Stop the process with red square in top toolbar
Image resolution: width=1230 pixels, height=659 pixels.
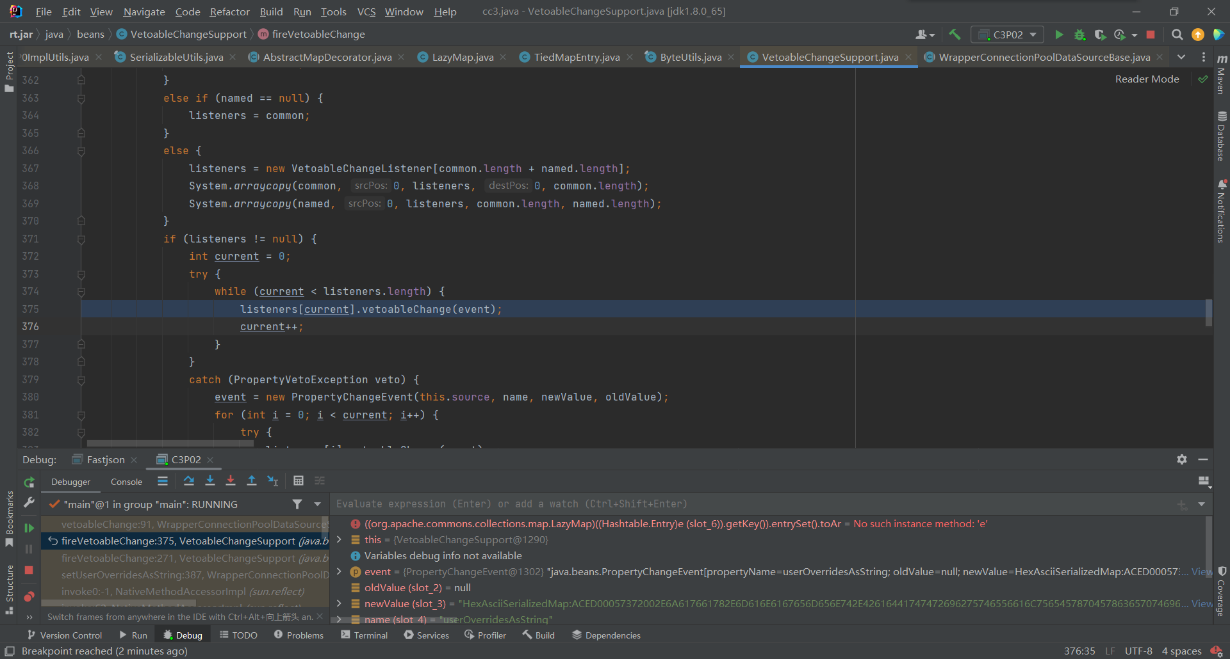[x=1151, y=35]
